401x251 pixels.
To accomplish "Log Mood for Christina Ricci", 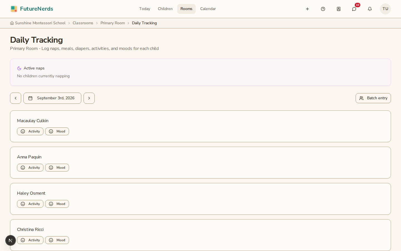I will click(x=57, y=240).
